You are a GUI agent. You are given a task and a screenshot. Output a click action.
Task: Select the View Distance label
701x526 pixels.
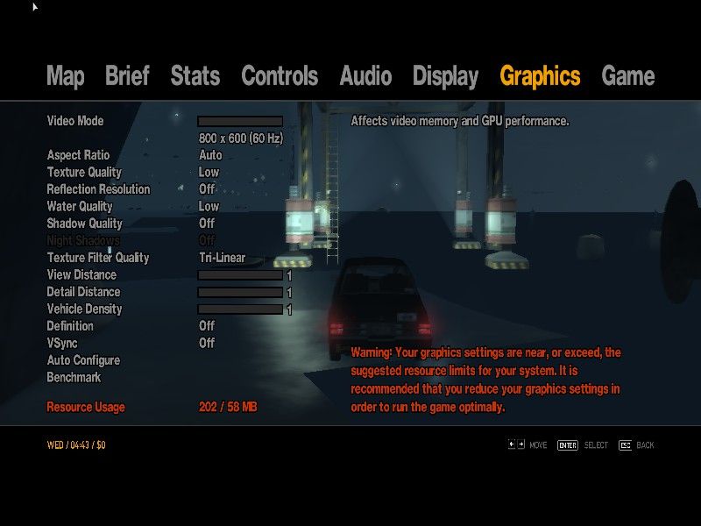[81, 274]
